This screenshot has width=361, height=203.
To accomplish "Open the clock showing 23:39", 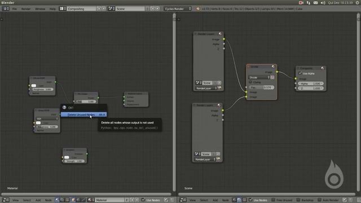I will click(x=341, y=2).
